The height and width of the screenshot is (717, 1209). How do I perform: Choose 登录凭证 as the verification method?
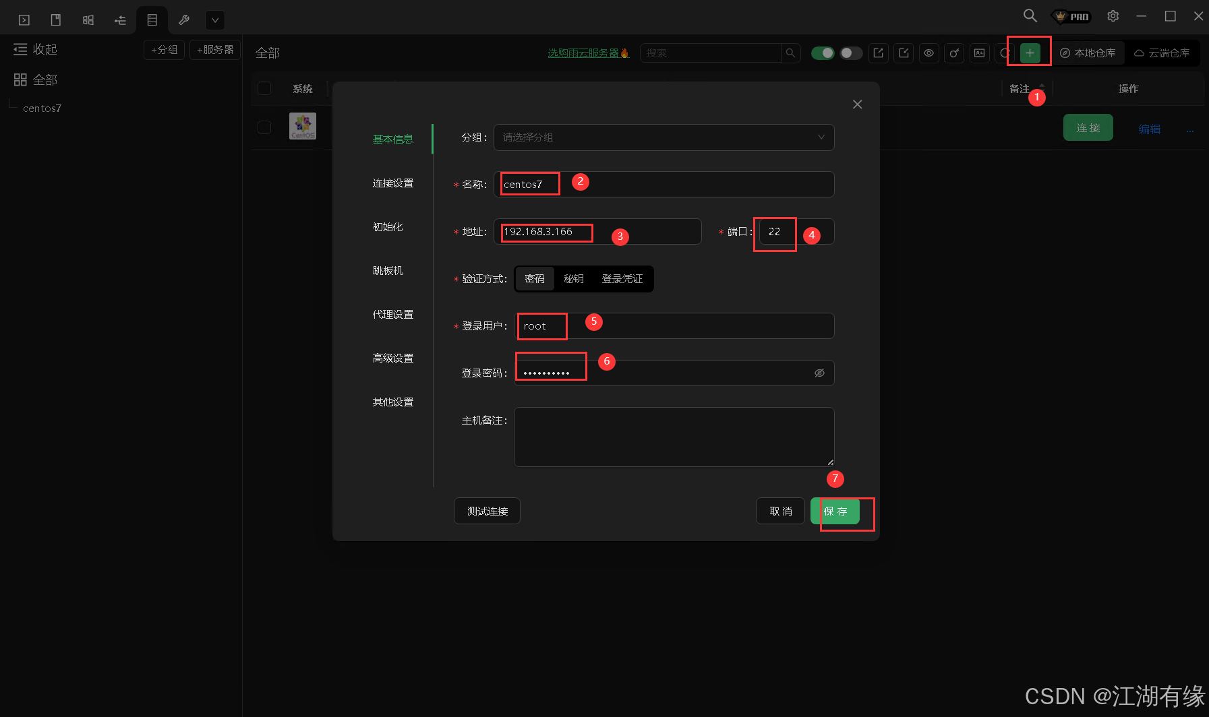[x=622, y=279]
